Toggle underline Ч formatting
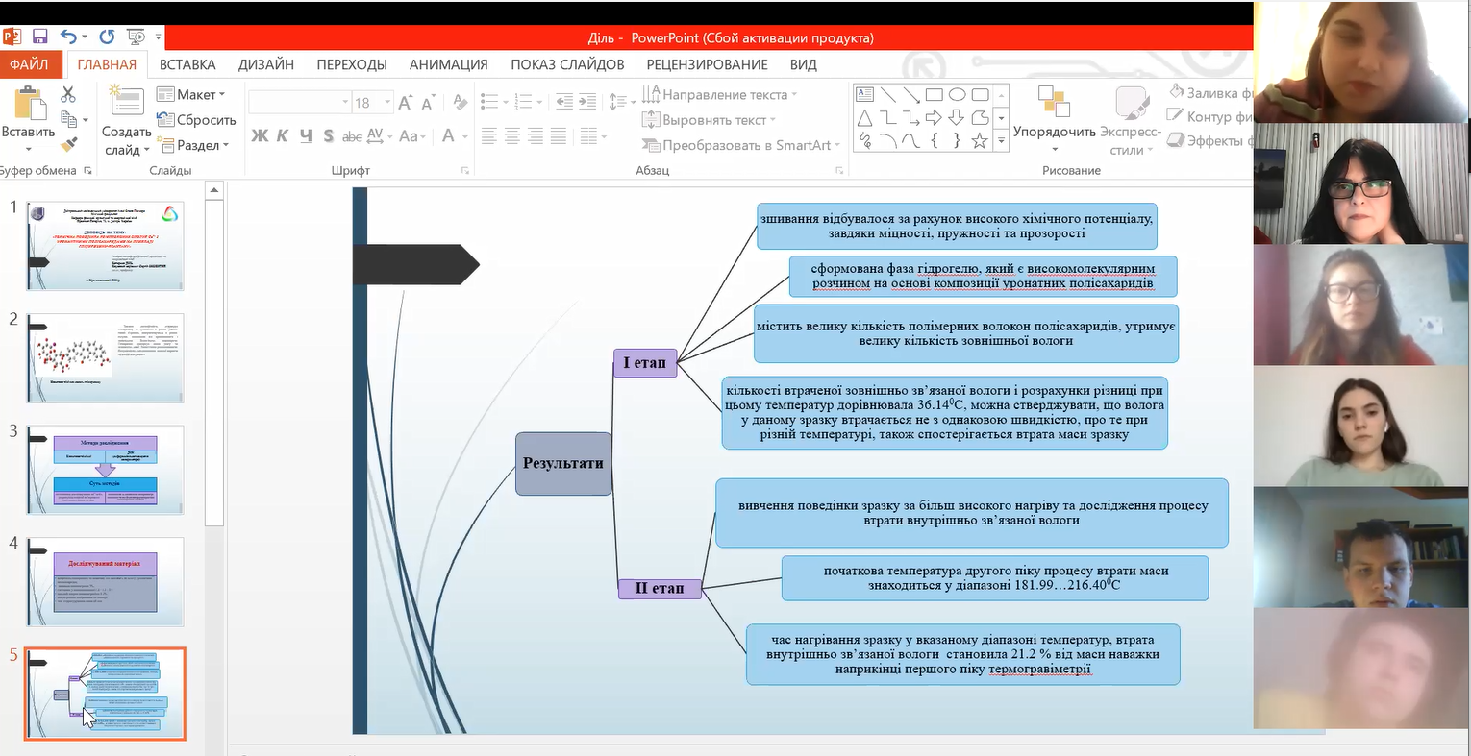 point(306,135)
